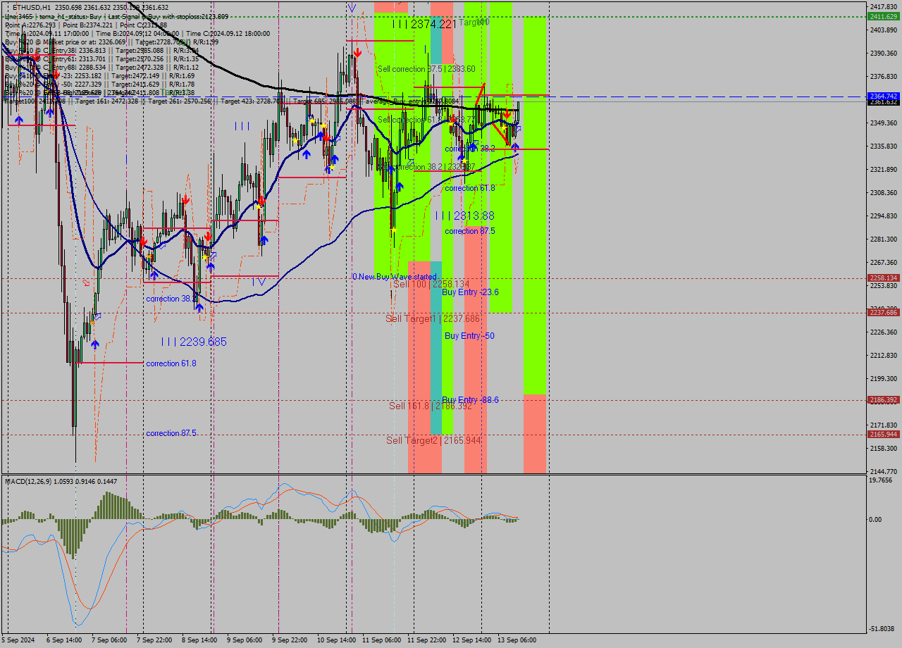Click the '0 New Buy Wave started' label
This screenshot has height=648, width=902.
395,277
